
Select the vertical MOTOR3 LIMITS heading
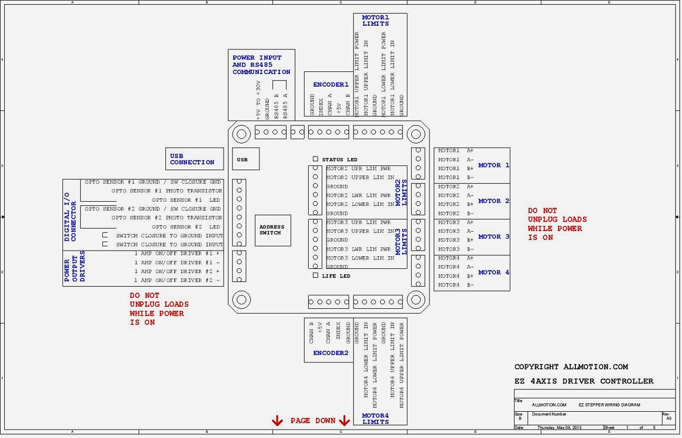coord(401,241)
